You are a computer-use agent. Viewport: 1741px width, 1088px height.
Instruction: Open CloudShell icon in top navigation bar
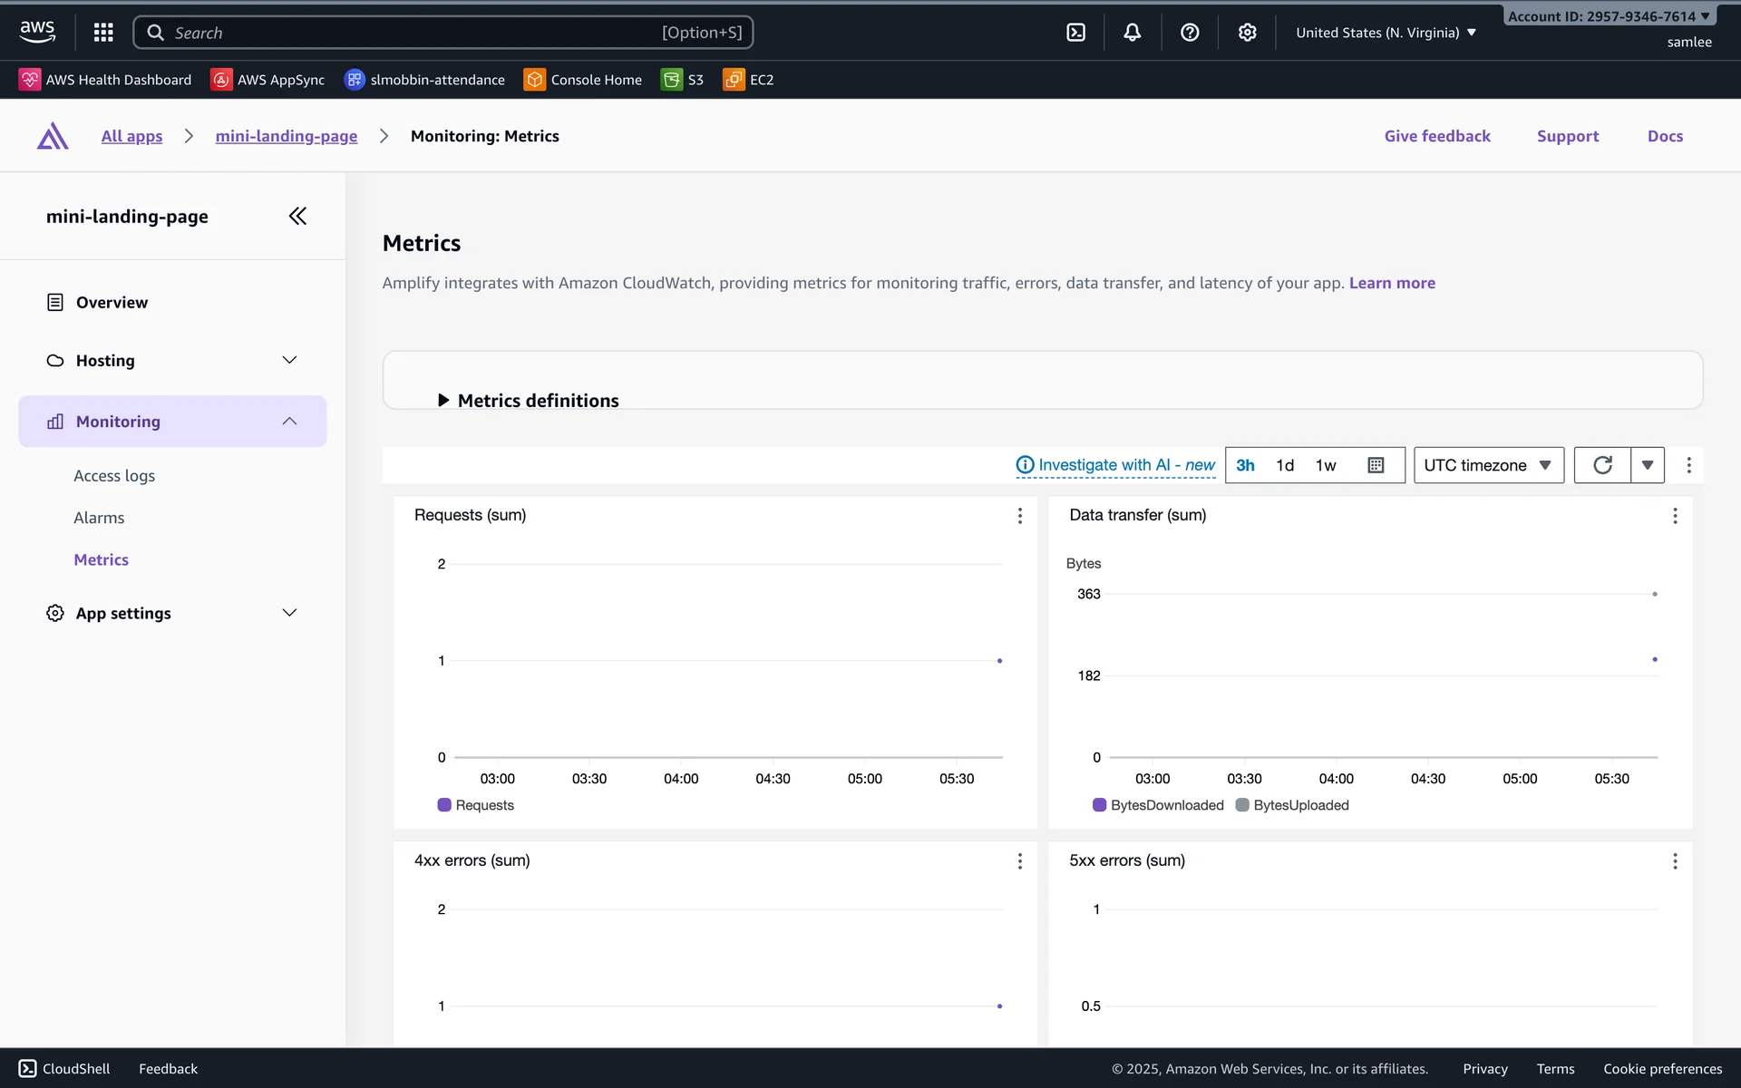click(1075, 33)
